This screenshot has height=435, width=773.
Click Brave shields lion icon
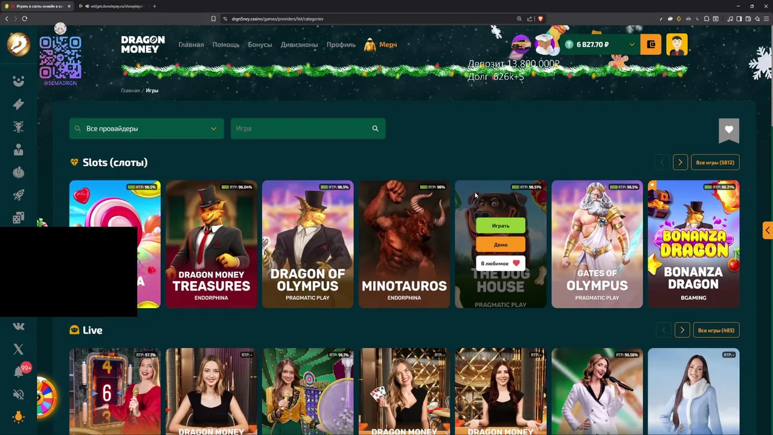tap(540, 19)
